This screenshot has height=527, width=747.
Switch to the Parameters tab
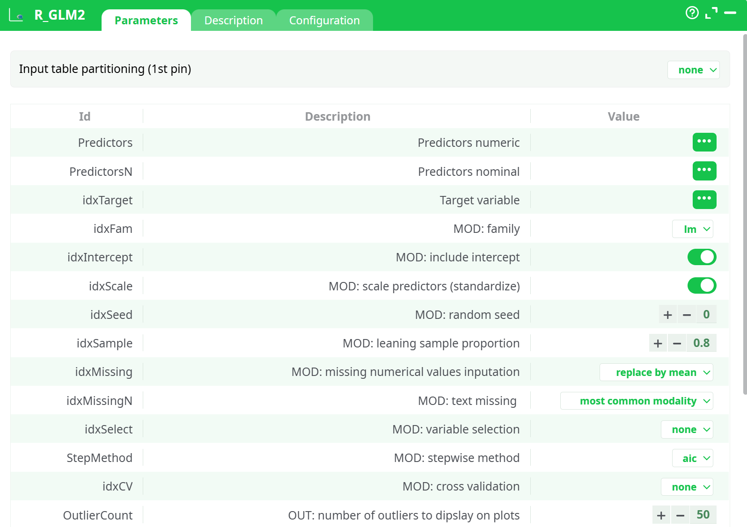(x=146, y=21)
